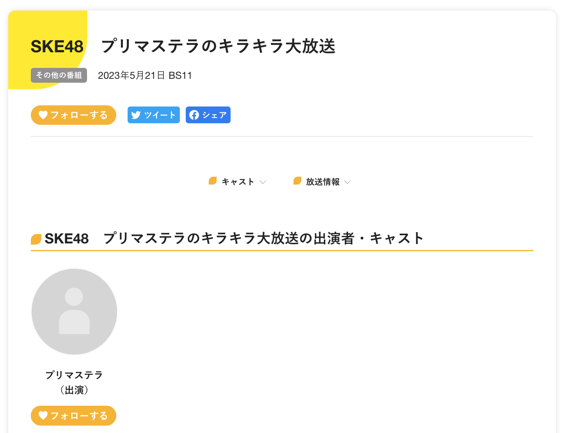Image resolution: width=565 pixels, height=433 pixels.
Task: Share via the Facebook シェア button
Action: click(208, 115)
